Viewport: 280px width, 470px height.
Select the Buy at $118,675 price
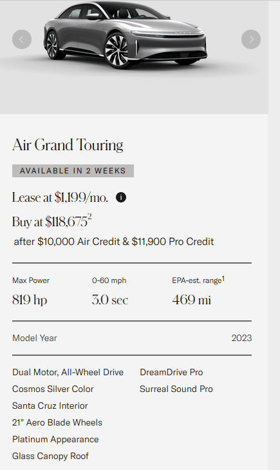tap(50, 222)
